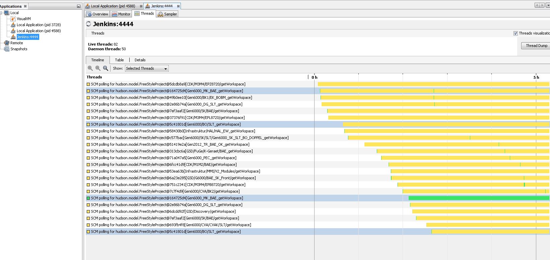The height and width of the screenshot is (260, 550).
Task: Open the Show threads filter dropdown
Action: 147,68
